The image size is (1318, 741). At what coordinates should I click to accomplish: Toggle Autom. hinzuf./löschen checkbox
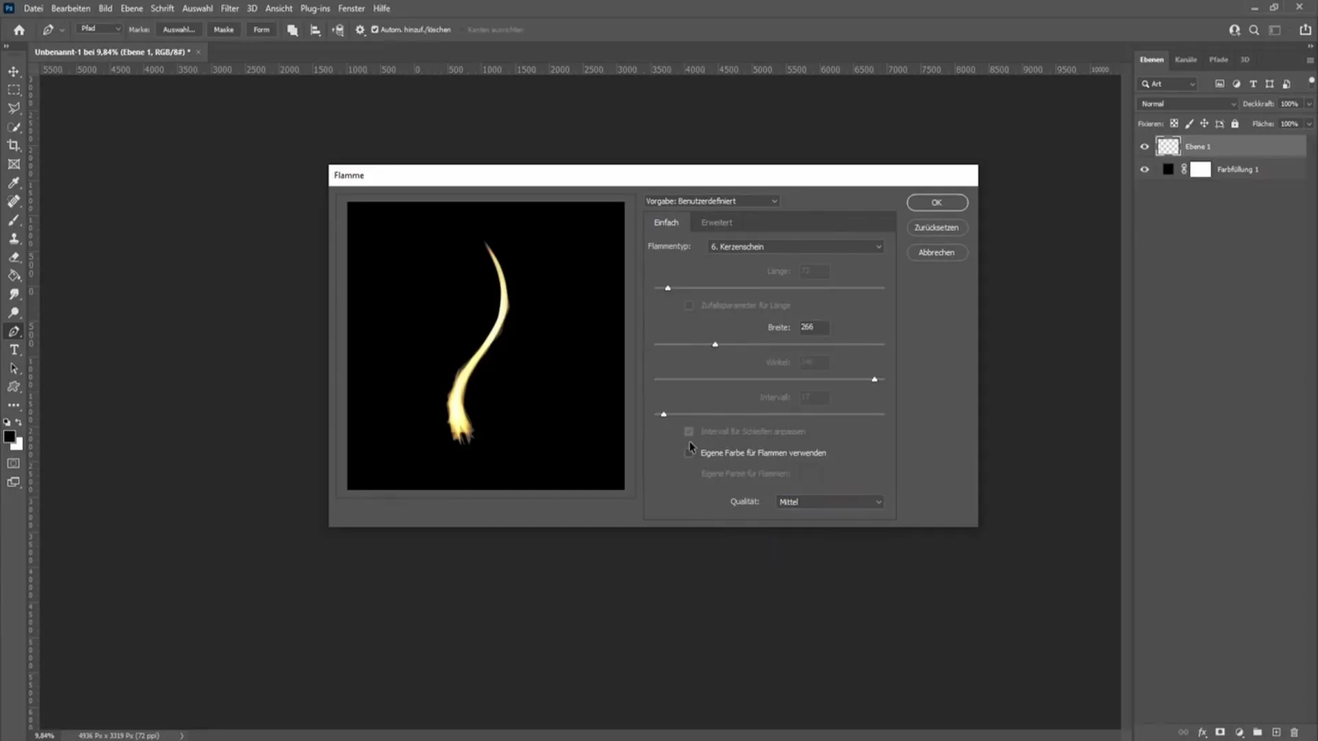(x=375, y=30)
